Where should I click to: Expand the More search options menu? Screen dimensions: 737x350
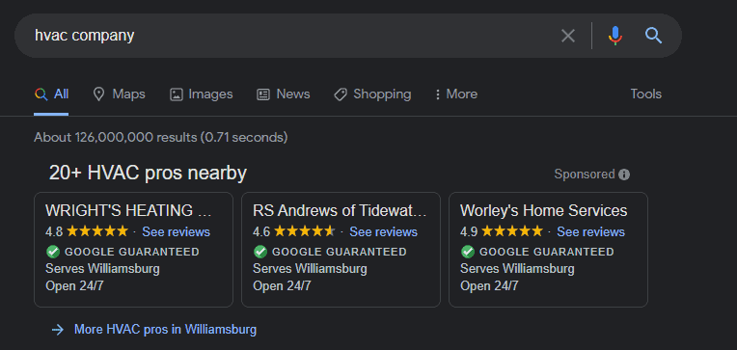pos(455,94)
